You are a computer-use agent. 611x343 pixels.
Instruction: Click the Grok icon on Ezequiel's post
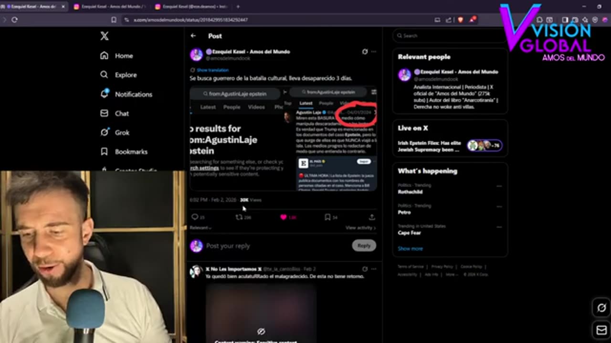tap(365, 51)
